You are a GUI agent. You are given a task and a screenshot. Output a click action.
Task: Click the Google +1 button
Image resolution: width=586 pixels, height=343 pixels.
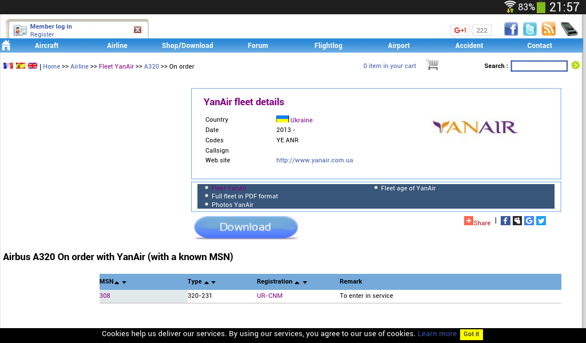click(460, 30)
